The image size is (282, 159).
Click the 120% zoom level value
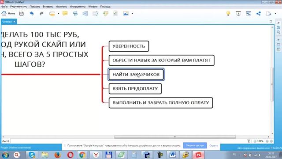pos(260,141)
